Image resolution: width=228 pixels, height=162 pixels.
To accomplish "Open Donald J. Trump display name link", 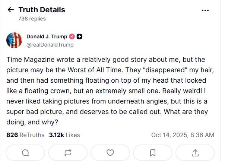I will (47, 36).
